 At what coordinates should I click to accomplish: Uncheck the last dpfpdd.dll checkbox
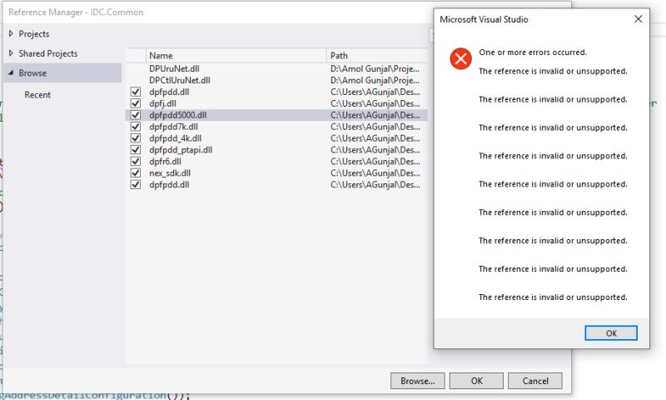pos(136,184)
